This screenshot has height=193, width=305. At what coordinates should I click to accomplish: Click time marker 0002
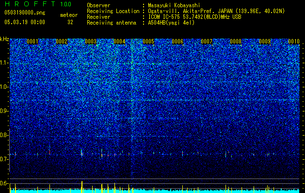point(62,41)
